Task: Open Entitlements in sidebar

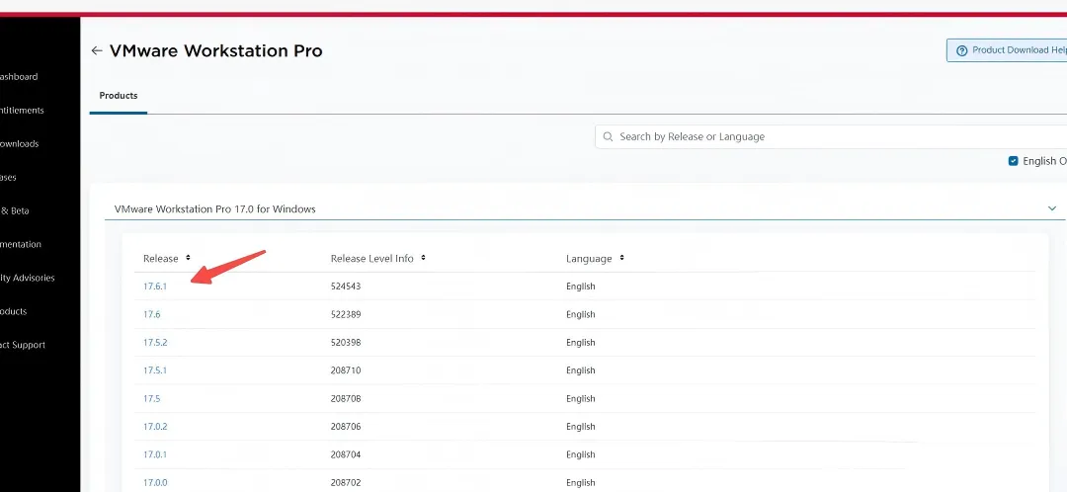Action: [22, 111]
